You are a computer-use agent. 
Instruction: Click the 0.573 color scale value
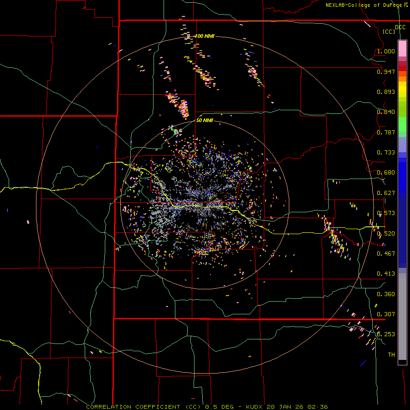pyautogui.click(x=386, y=213)
